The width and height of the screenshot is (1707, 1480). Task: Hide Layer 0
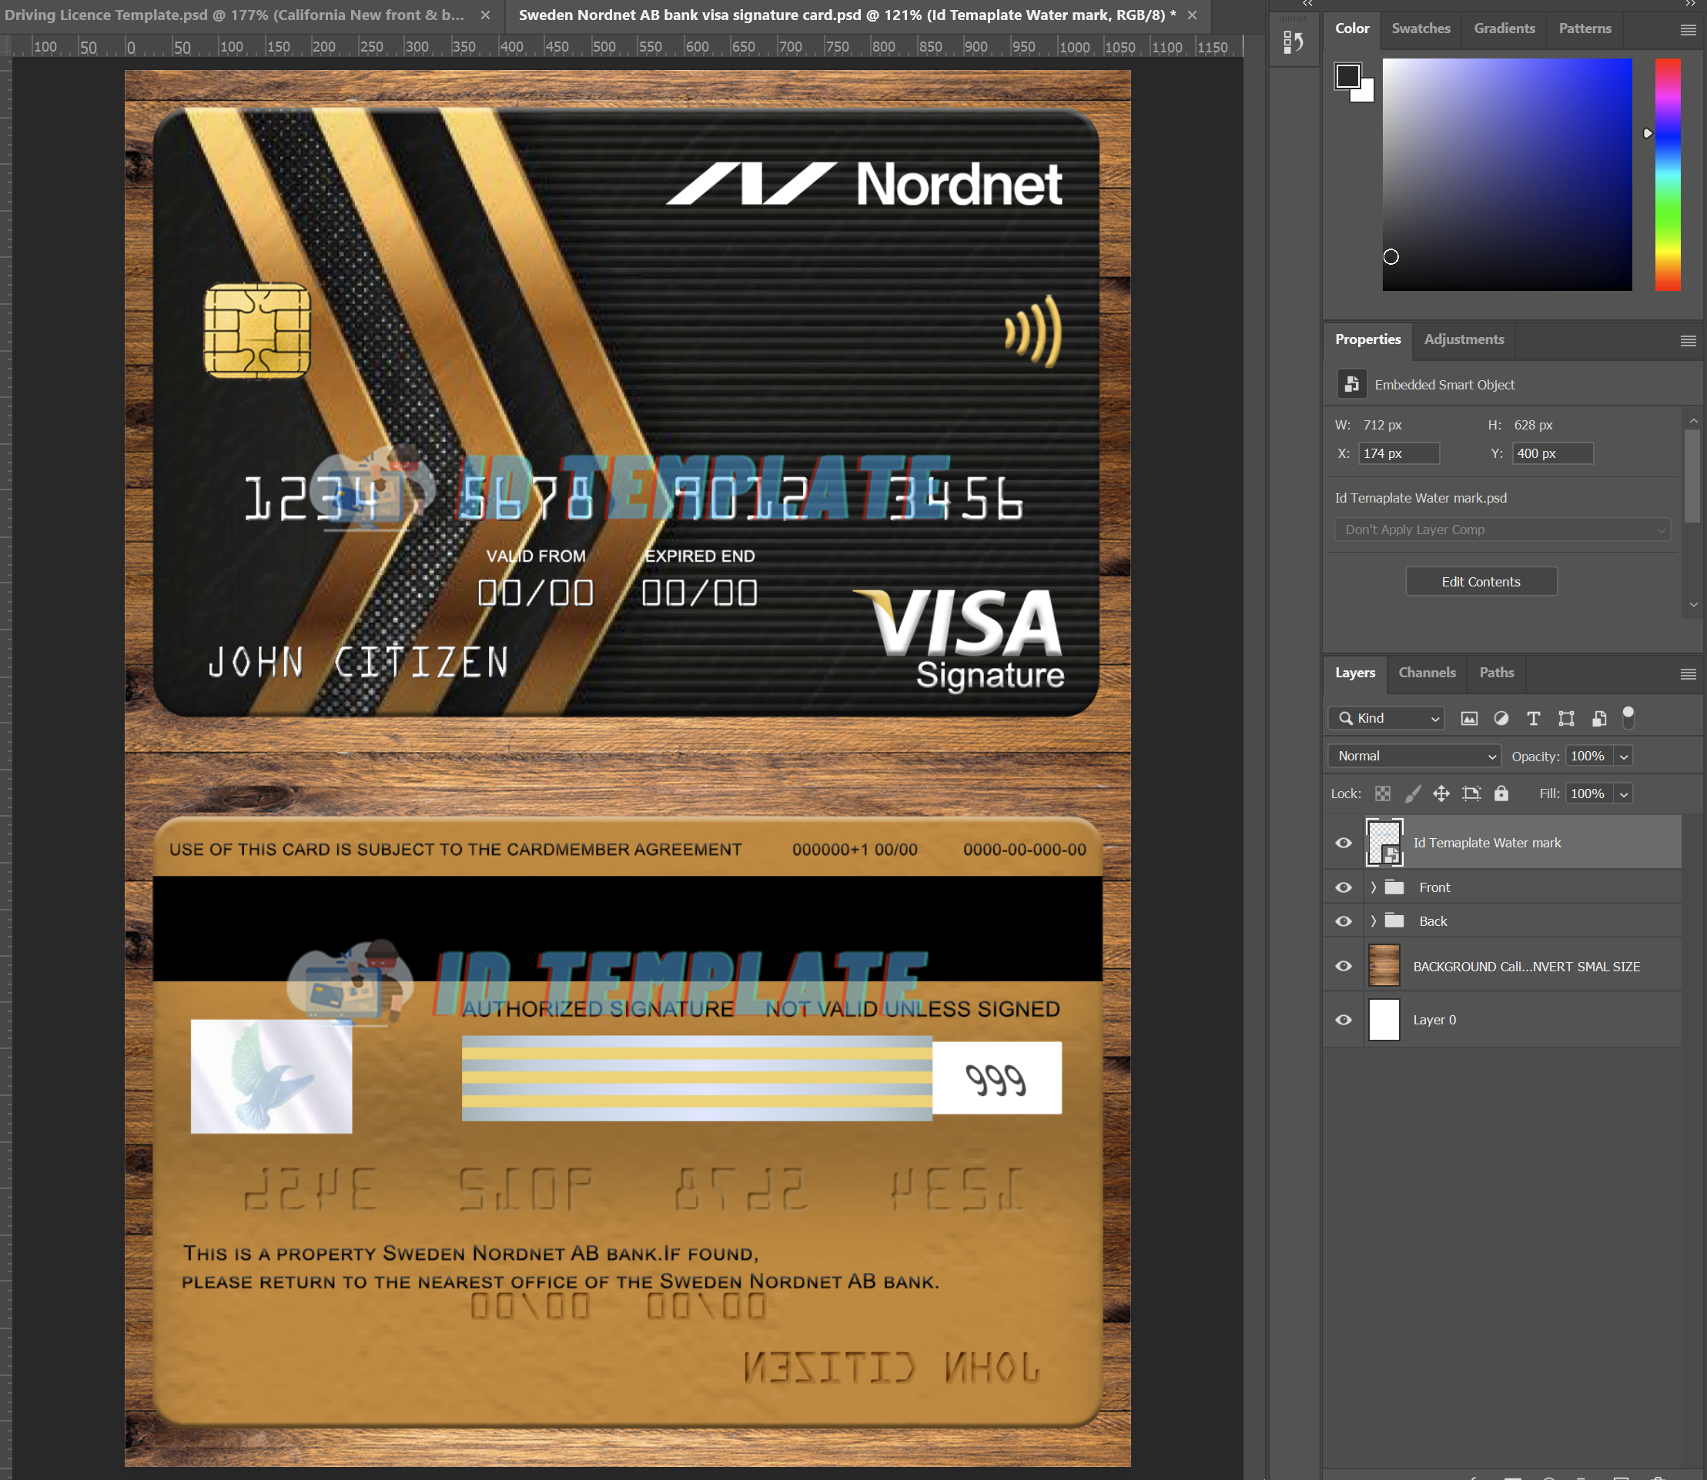1344,1019
